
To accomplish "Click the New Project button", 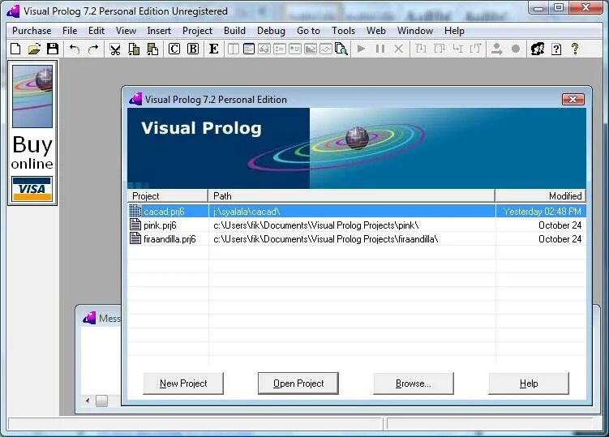I will [x=183, y=383].
